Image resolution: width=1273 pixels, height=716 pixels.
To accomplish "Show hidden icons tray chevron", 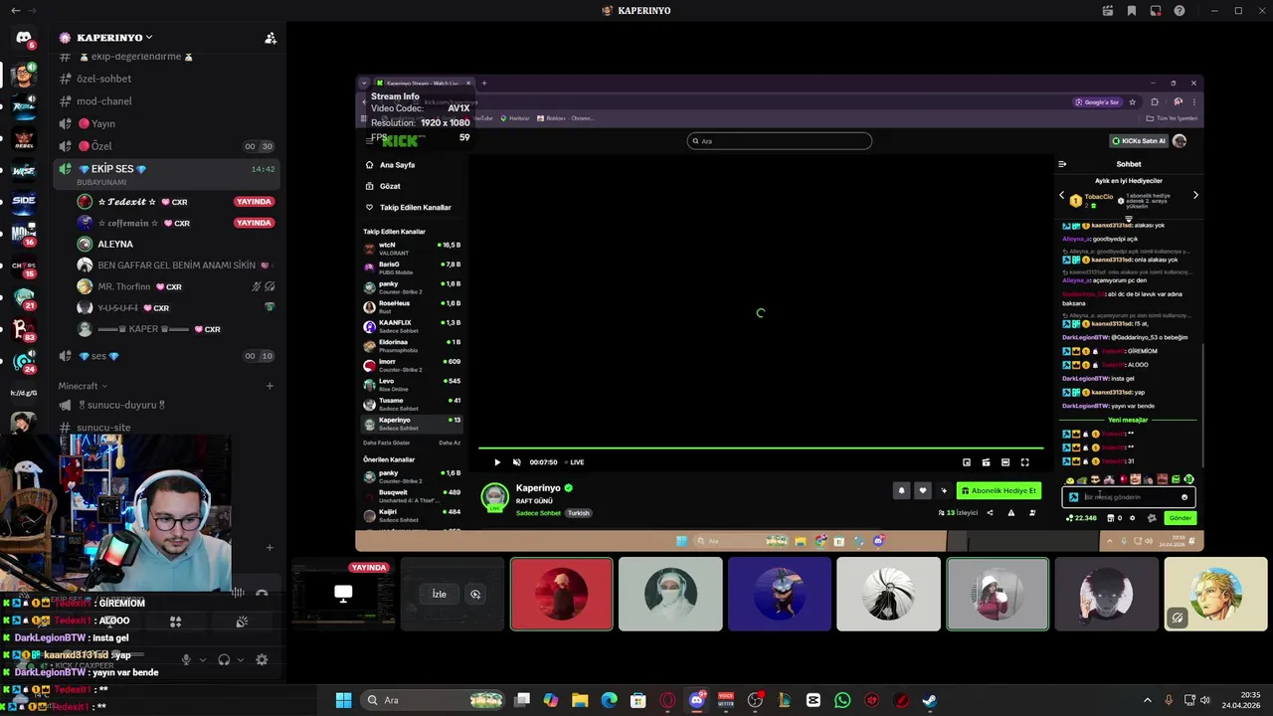I will (1147, 700).
